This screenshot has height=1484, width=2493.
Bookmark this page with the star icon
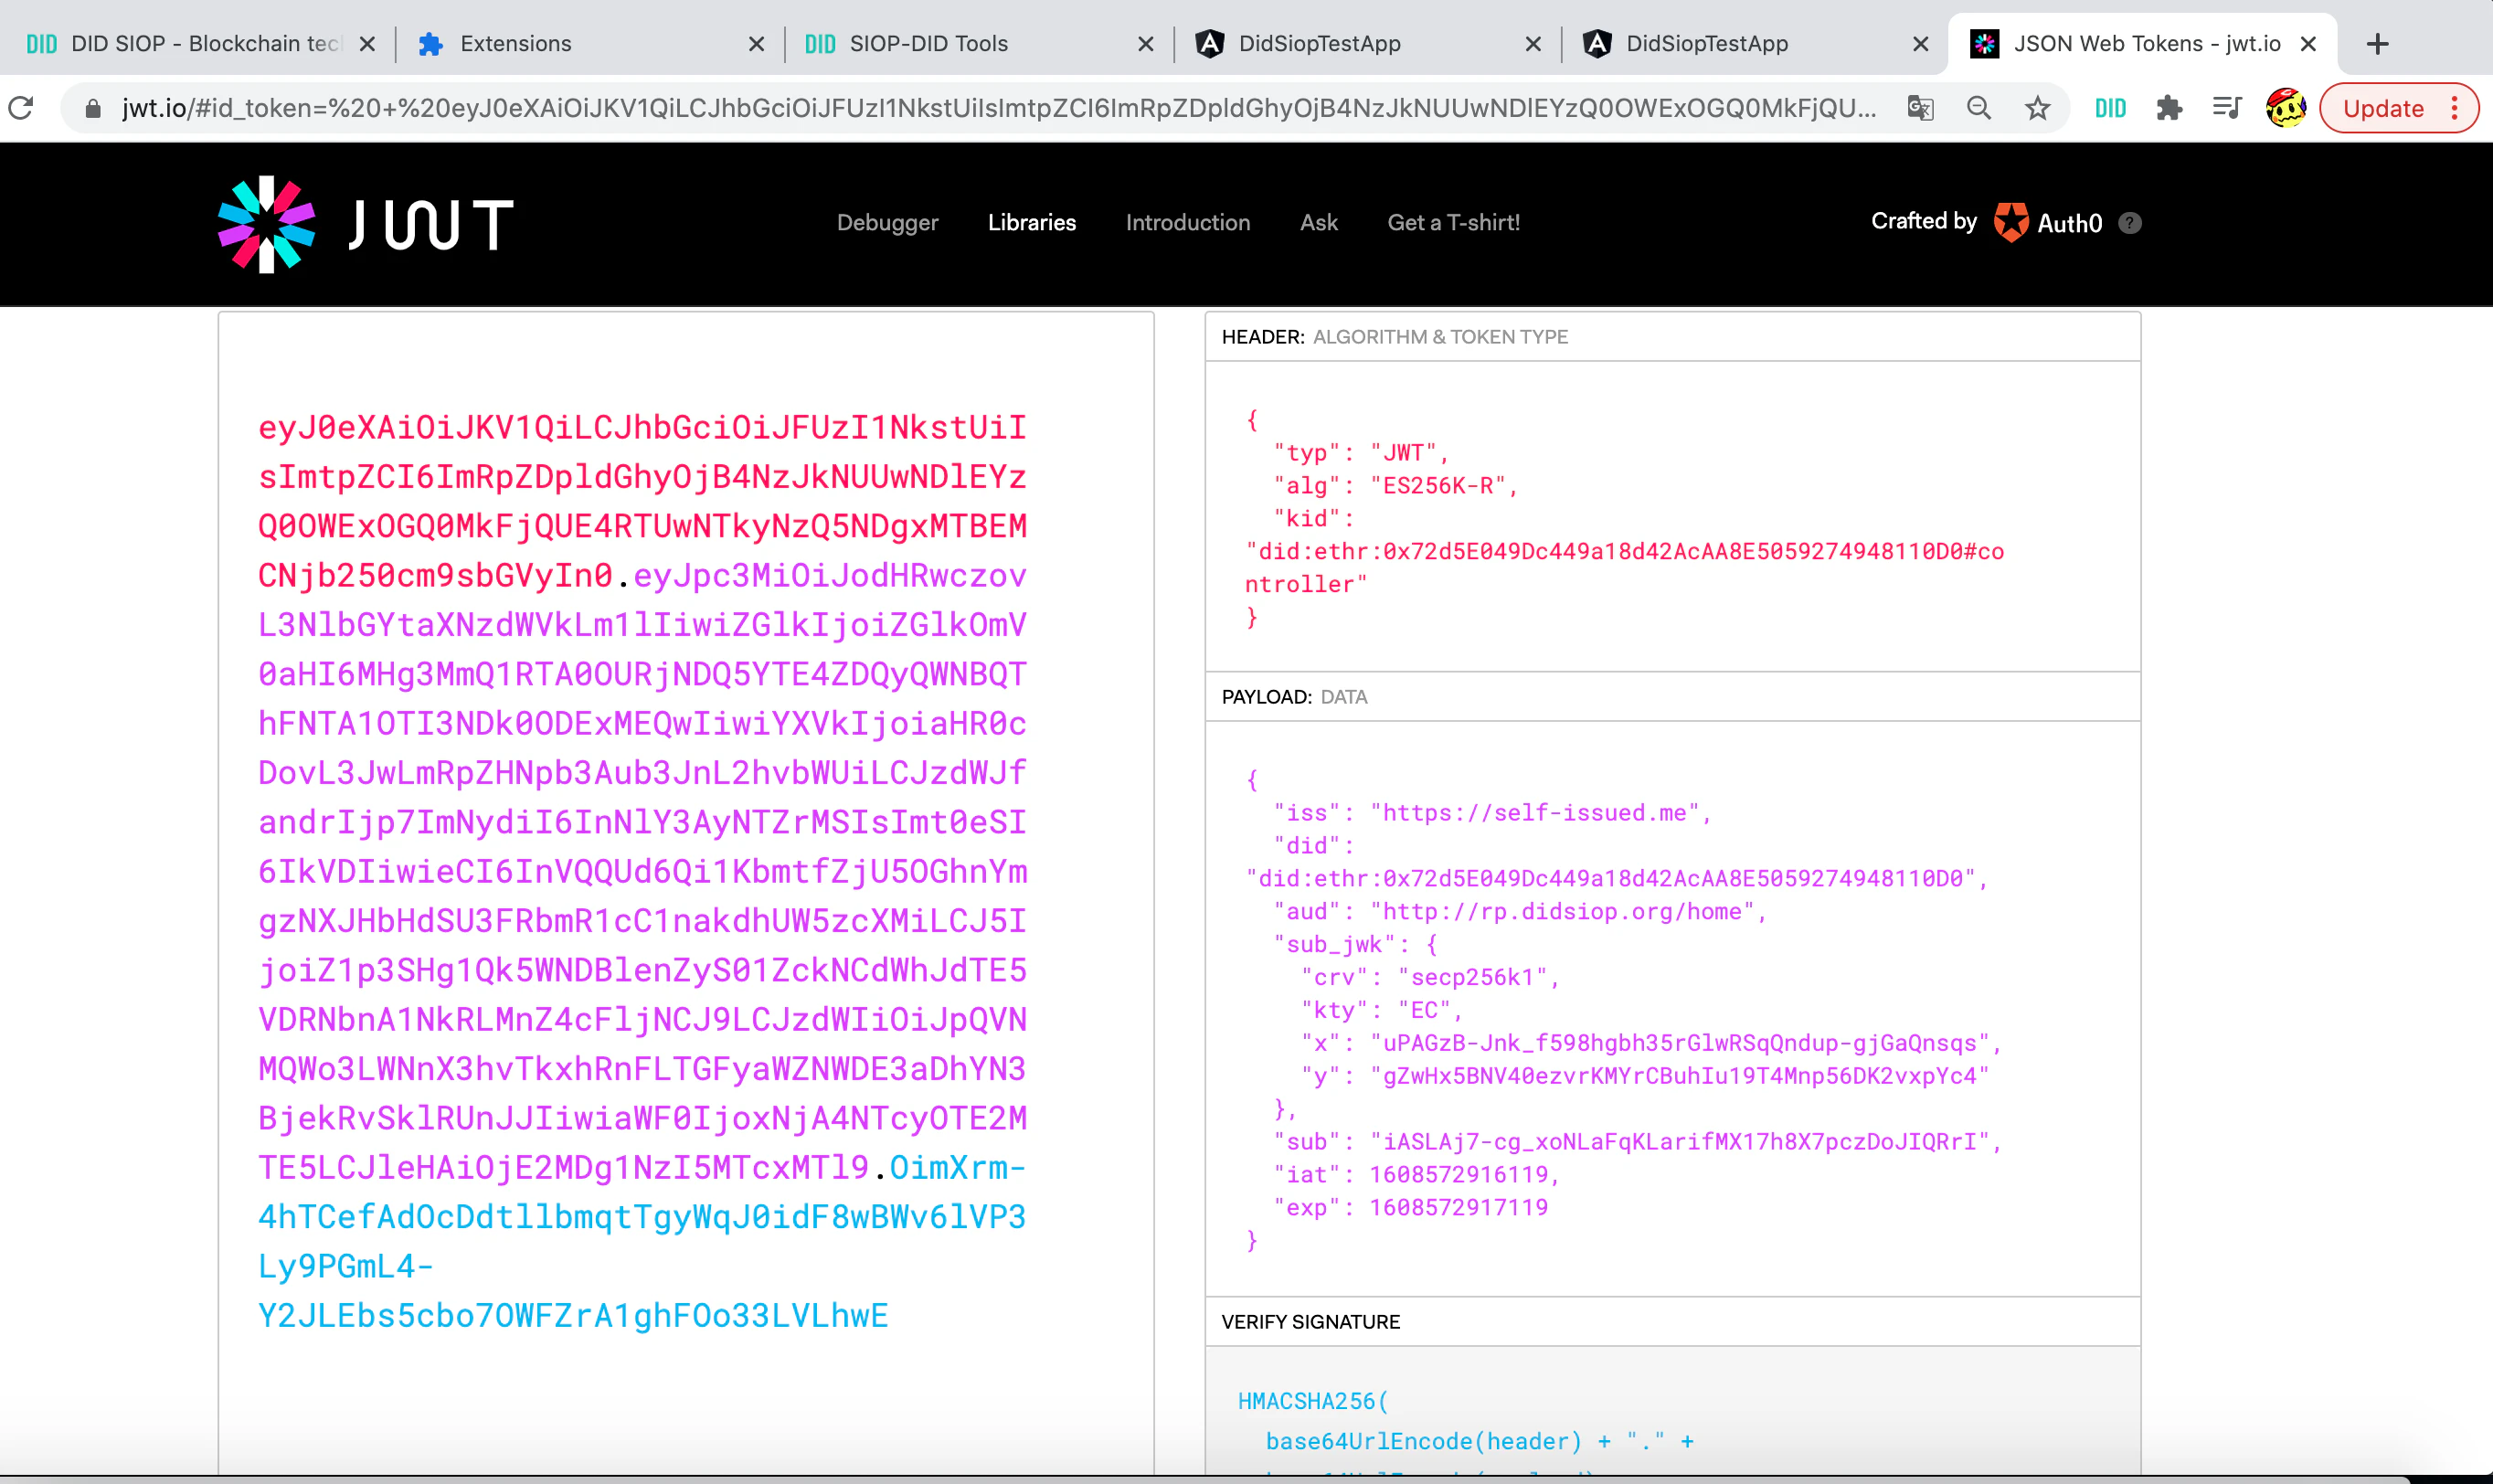tap(2037, 108)
